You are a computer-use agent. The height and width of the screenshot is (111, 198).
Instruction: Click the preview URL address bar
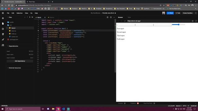[158, 21]
